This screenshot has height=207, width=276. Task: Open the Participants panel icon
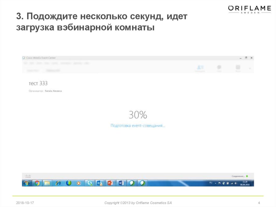tap(200, 68)
